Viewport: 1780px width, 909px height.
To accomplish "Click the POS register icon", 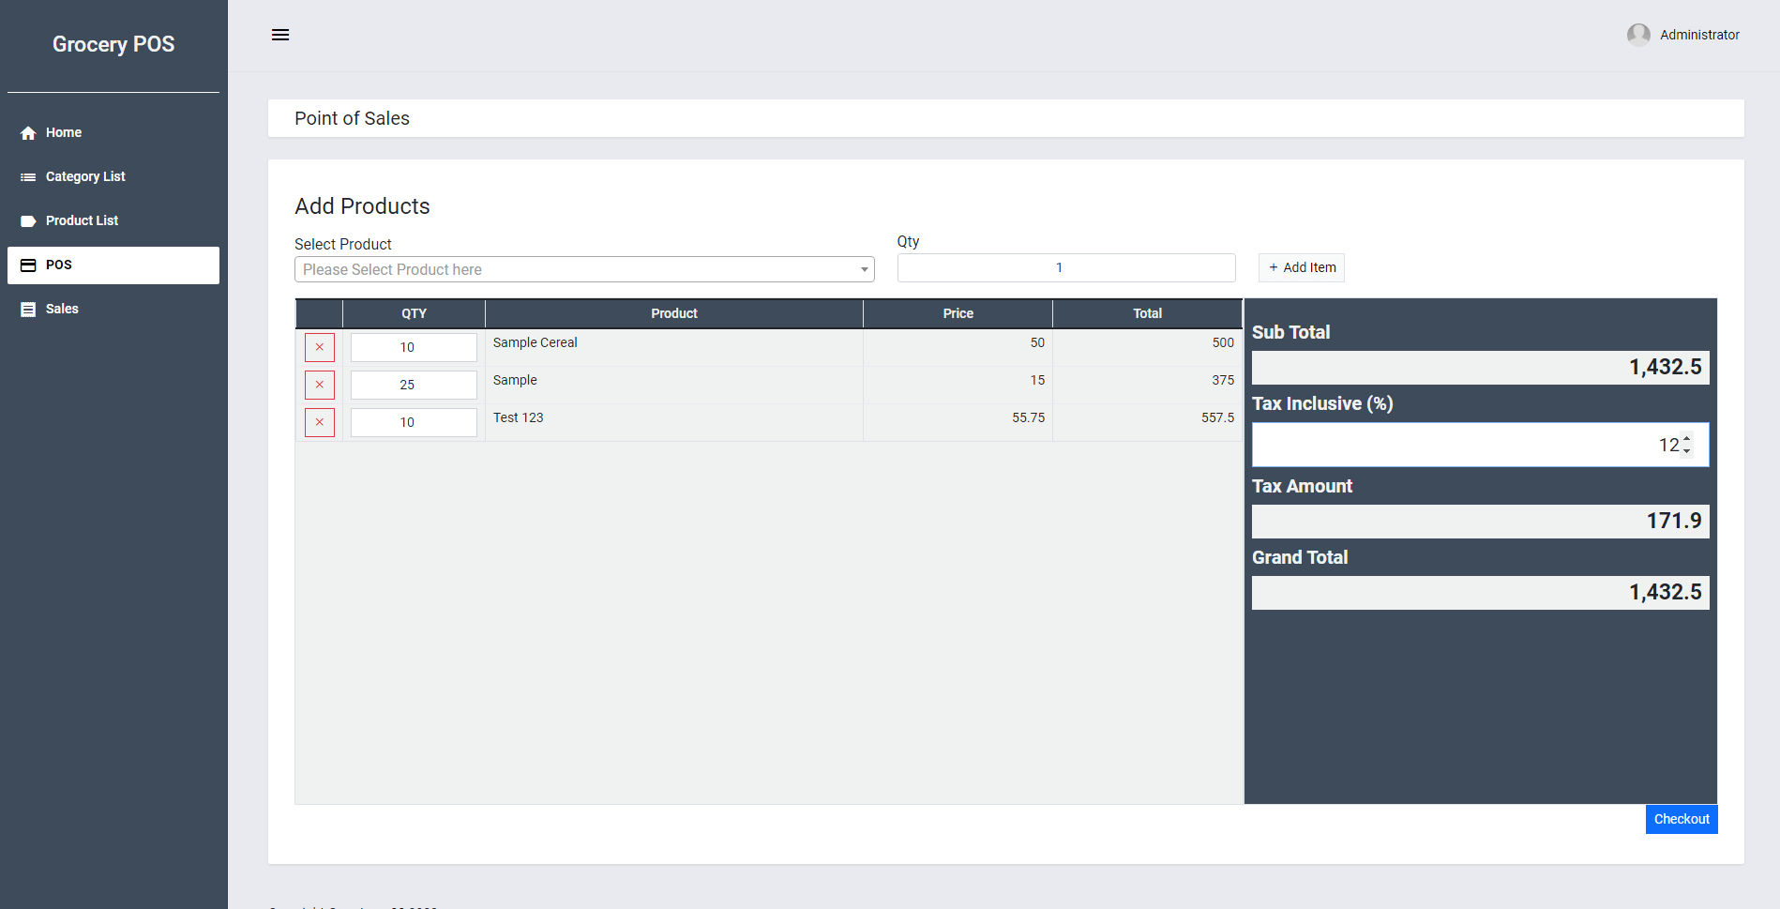I will click(x=25, y=265).
